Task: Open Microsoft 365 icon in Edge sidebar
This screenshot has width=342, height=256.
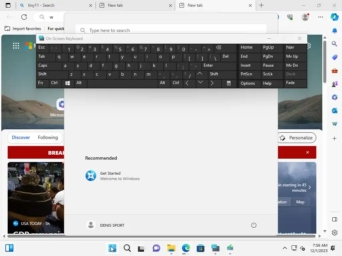Action: point(334,97)
